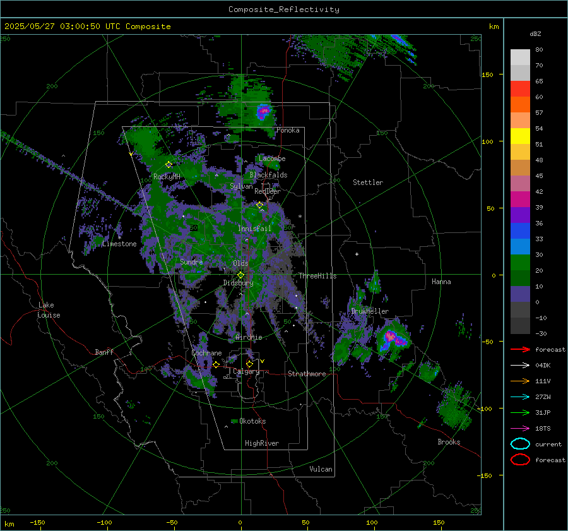Viewport: 568px width, 531px height.
Task: Click the green 31JP arrow in legend
Action: point(520,412)
